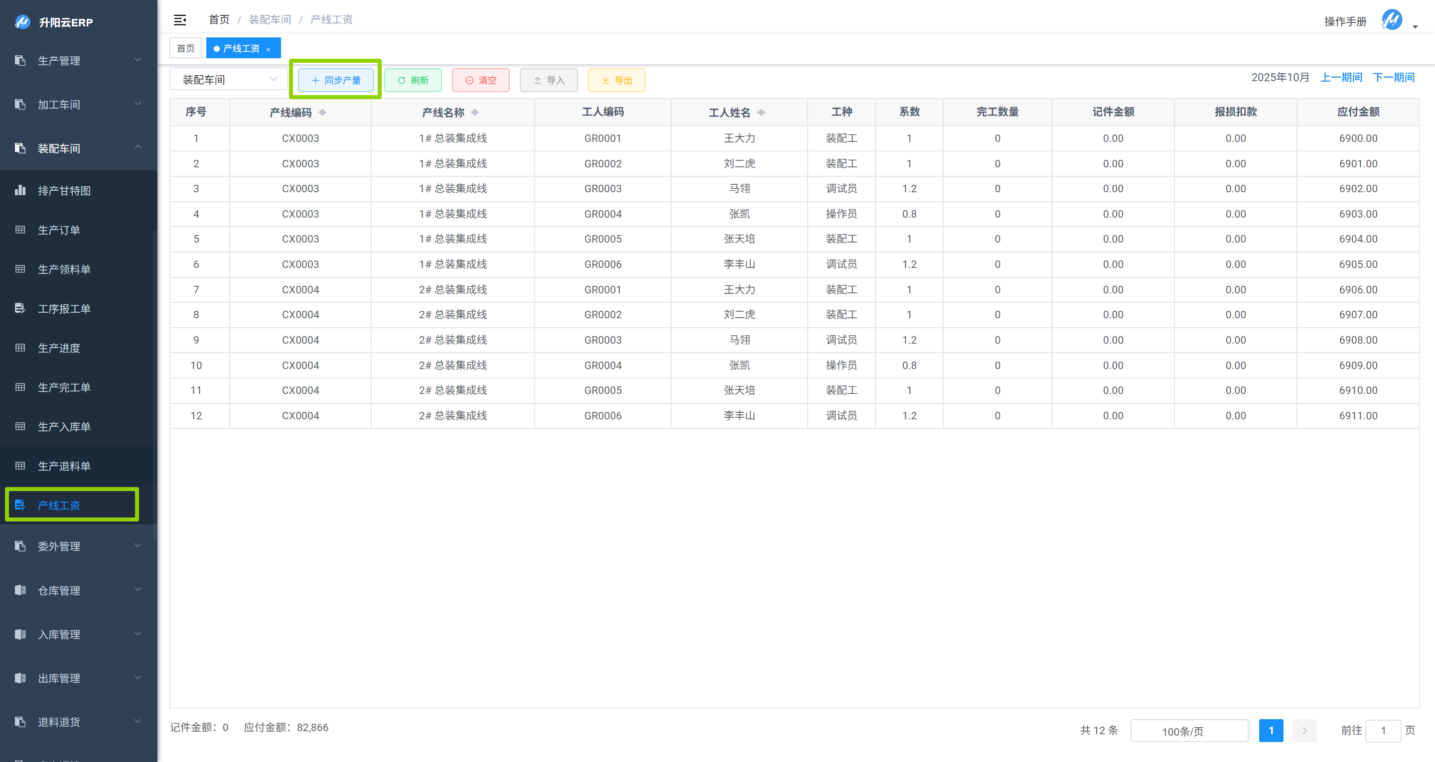
Task: Click the hamburger menu collapse icon
Action: tap(180, 20)
